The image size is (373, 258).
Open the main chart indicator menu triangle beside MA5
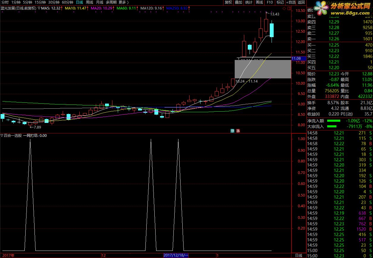point(39,8)
